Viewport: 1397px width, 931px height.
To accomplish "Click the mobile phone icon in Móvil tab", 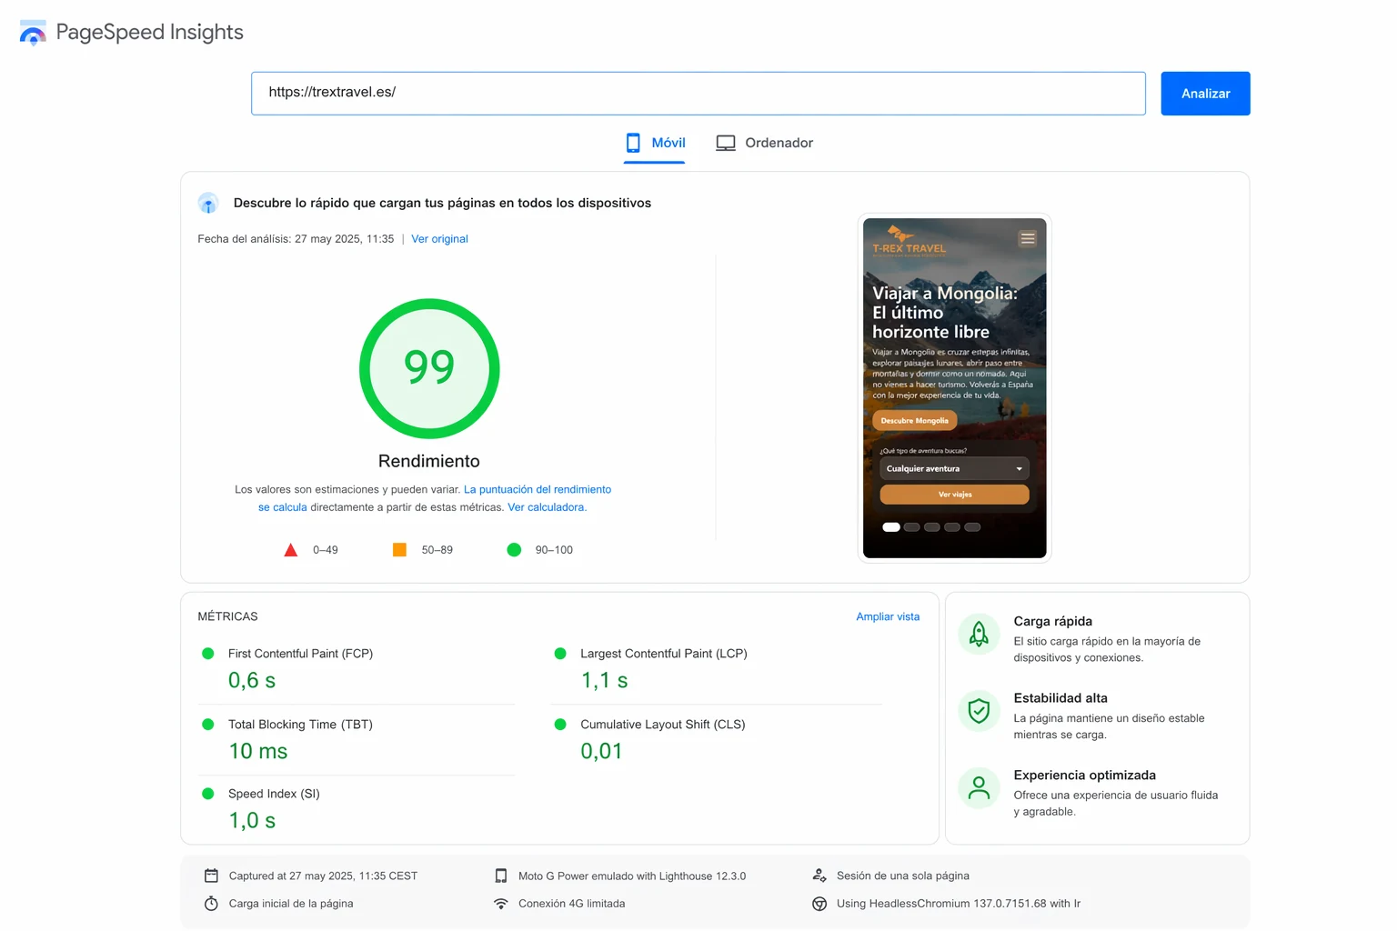I will coord(633,143).
